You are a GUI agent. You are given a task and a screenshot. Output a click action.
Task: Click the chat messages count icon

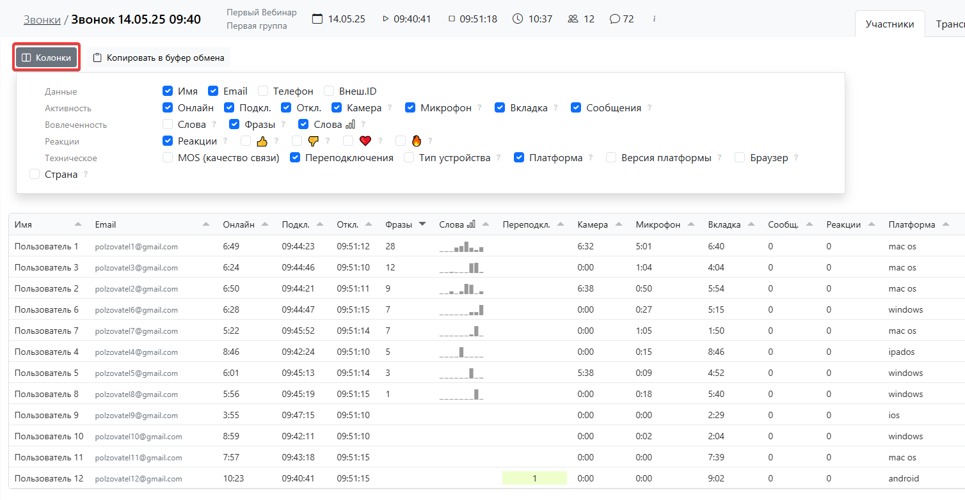pyautogui.click(x=615, y=19)
